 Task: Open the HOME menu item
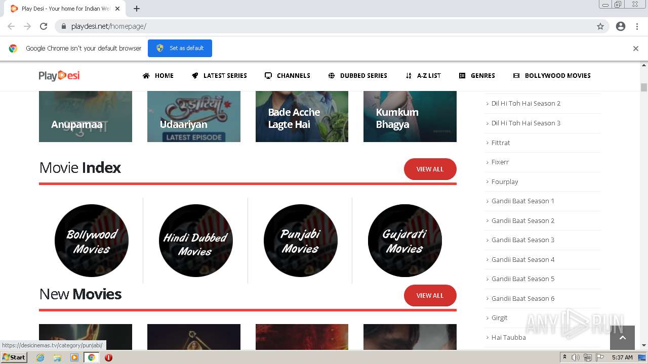pos(158,76)
